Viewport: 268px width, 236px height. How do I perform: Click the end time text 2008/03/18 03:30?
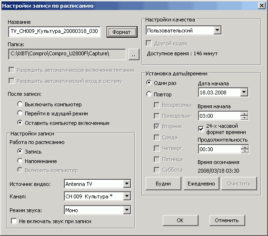(x=218, y=171)
